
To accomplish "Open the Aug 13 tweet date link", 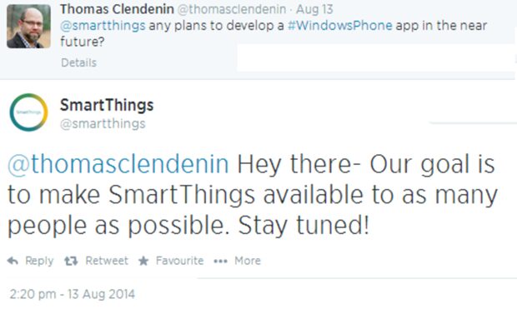I will point(314,9).
